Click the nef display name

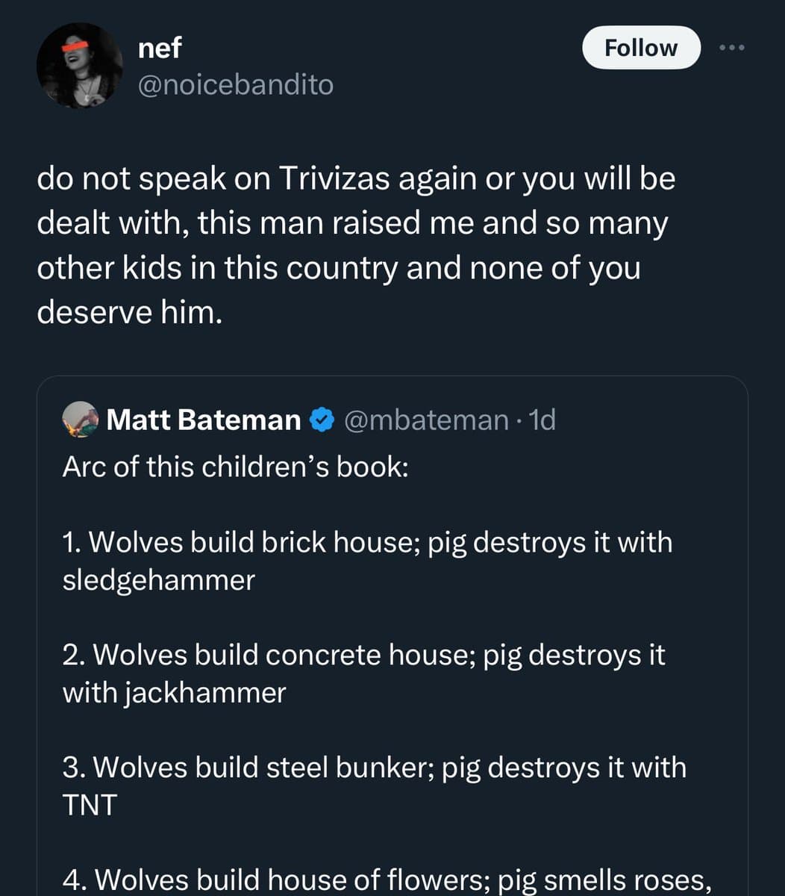coord(160,48)
